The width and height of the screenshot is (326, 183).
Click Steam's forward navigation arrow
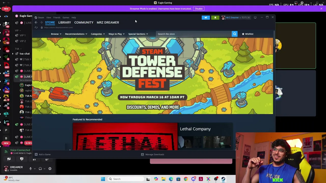coord(41,22)
